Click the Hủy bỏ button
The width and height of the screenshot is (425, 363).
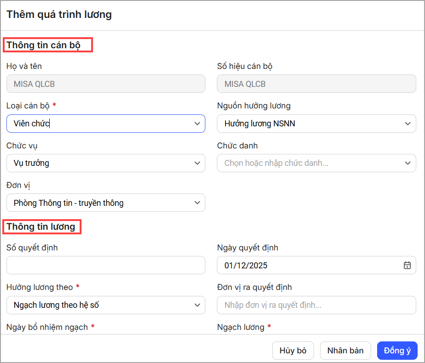[x=293, y=351]
